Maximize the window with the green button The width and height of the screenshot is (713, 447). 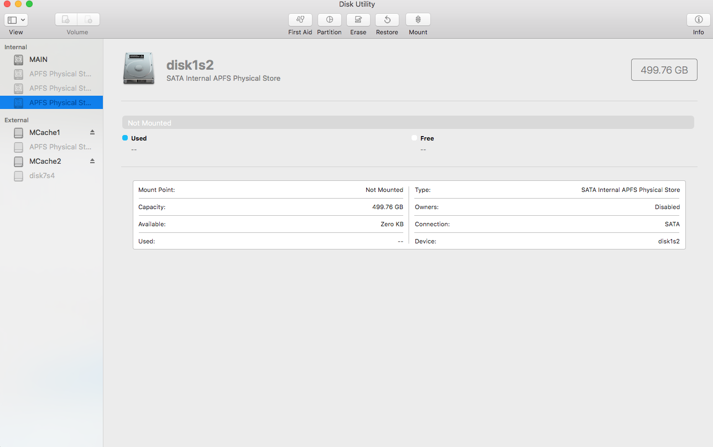[29, 4]
